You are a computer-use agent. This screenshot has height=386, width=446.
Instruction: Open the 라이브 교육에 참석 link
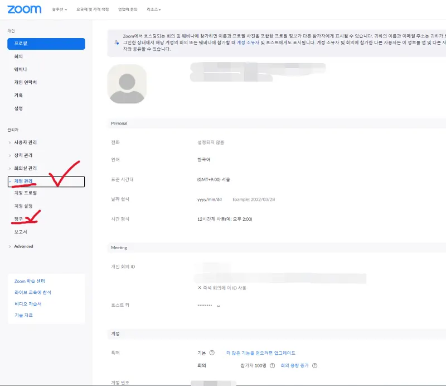pos(33,293)
